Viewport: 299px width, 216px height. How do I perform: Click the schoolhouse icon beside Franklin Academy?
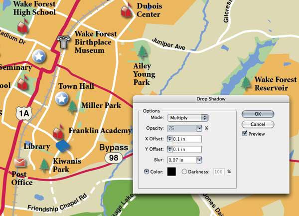[x=58, y=132]
